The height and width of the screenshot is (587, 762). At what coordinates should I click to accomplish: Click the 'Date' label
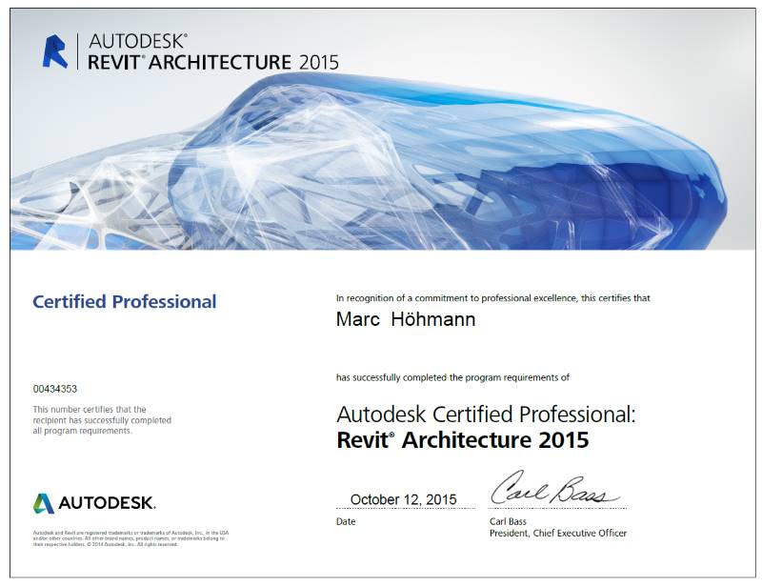click(346, 521)
